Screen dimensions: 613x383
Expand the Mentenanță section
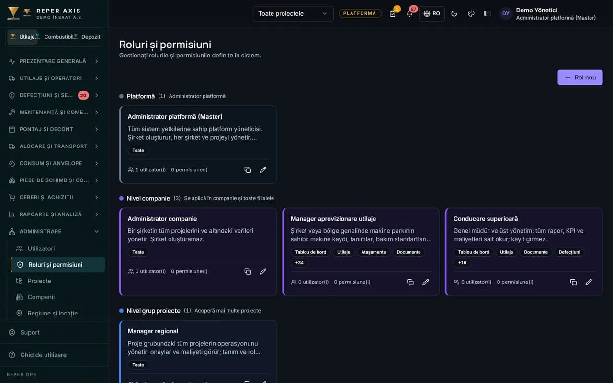pyautogui.click(x=54, y=112)
